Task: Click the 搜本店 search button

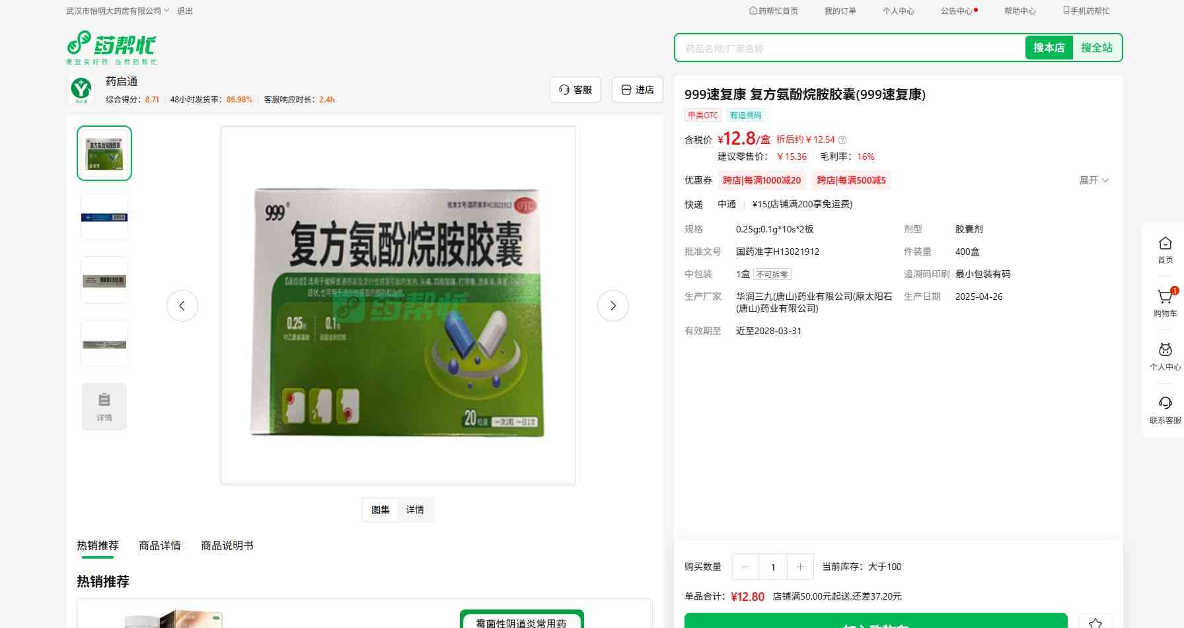Action: coord(1049,48)
